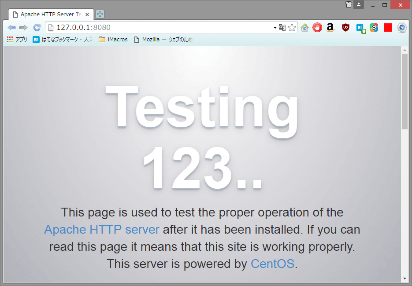
Task: Go back with the back arrow
Action: pyautogui.click(x=11, y=28)
